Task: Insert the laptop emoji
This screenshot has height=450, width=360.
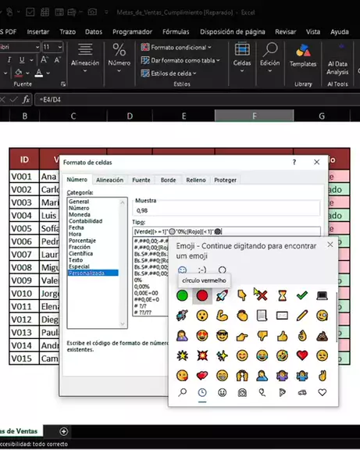Action: point(323,295)
